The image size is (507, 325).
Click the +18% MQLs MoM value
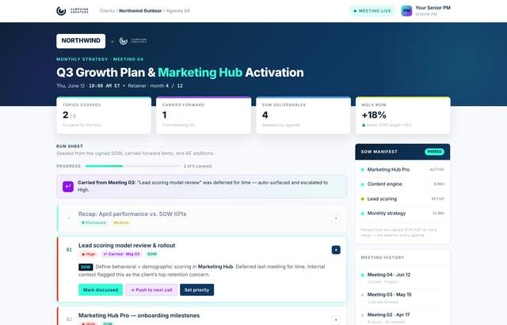point(374,115)
